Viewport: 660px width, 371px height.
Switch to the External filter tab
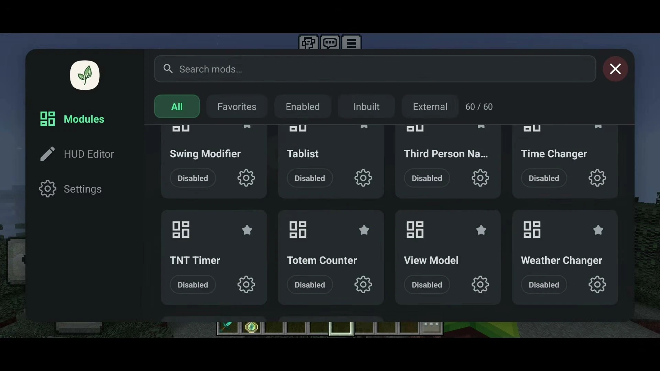pyautogui.click(x=430, y=106)
